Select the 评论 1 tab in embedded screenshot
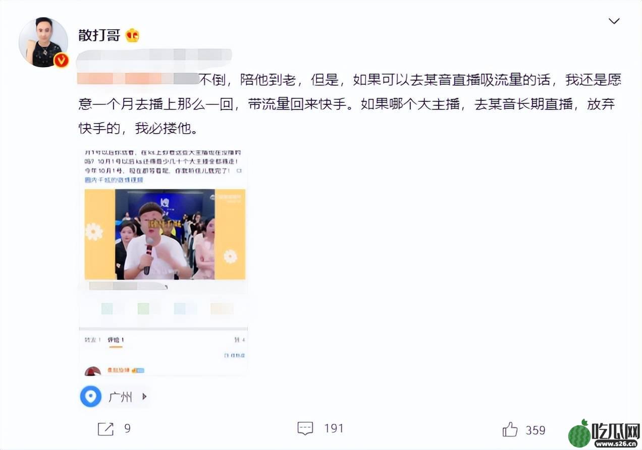 pyautogui.click(x=116, y=340)
